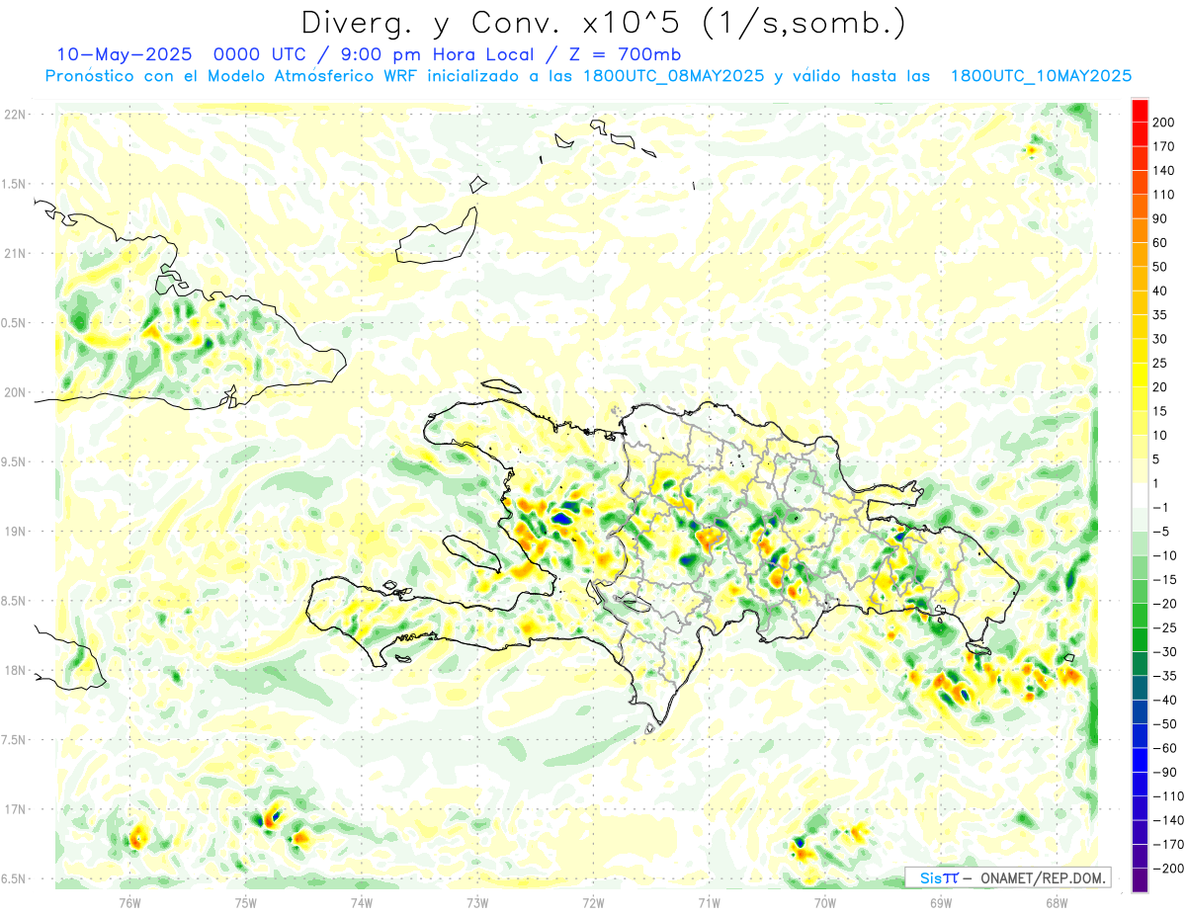Click the colorbar value "-35"
1186x916 pixels.
click(1165, 677)
